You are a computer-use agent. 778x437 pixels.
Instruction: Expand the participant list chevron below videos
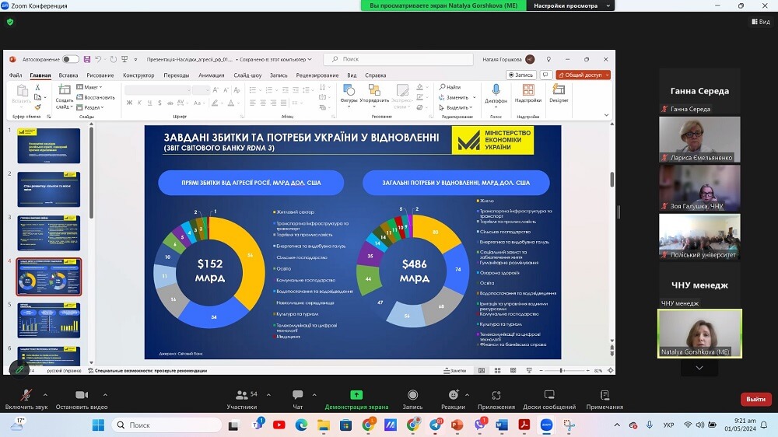pos(699,368)
